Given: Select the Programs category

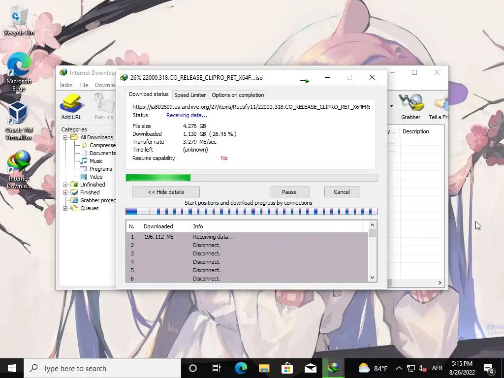Looking at the screenshot, I should [x=96, y=169].
